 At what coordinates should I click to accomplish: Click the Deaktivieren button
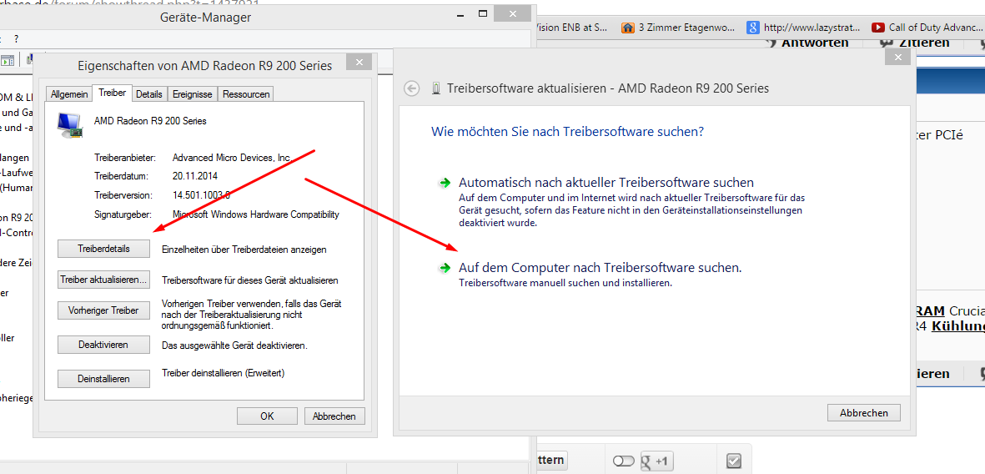click(x=103, y=345)
